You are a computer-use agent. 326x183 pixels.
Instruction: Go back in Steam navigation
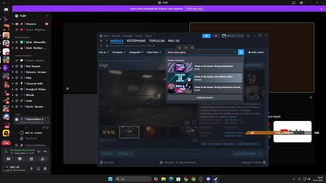click(101, 41)
